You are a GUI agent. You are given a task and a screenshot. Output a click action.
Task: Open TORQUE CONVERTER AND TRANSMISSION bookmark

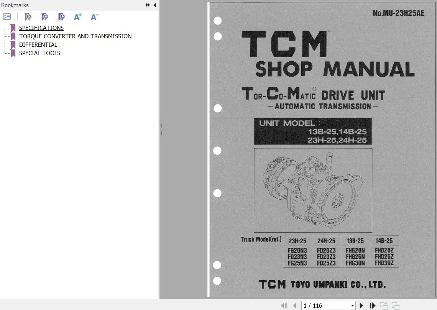tap(75, 36)
